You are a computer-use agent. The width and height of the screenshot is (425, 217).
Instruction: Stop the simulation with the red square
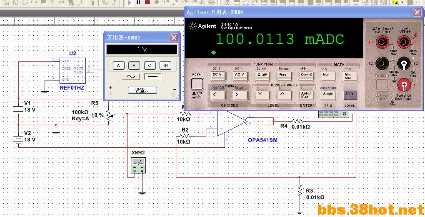click(147, 2)
